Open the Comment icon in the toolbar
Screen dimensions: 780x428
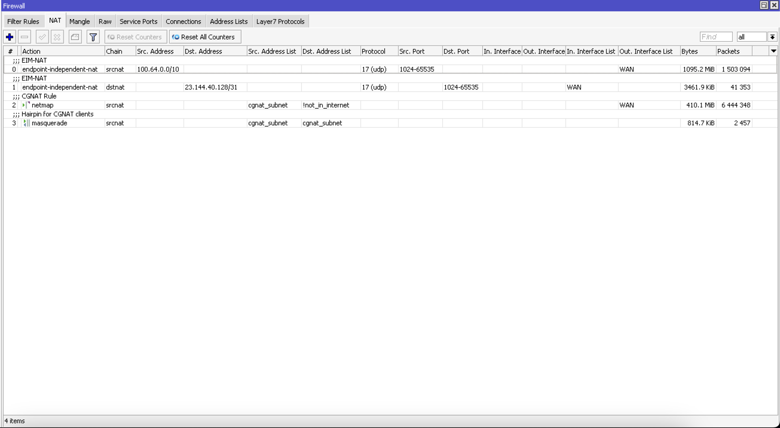click(75, 37)
